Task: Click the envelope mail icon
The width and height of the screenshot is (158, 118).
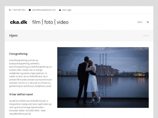Action: point(30,10)
